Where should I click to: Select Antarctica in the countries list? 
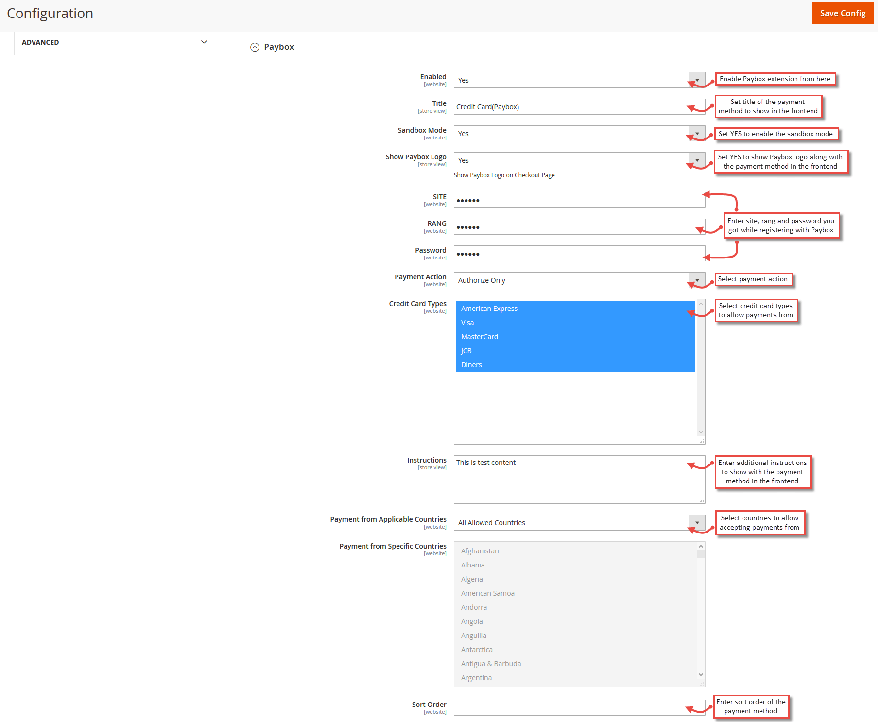(x=575, y=650)
